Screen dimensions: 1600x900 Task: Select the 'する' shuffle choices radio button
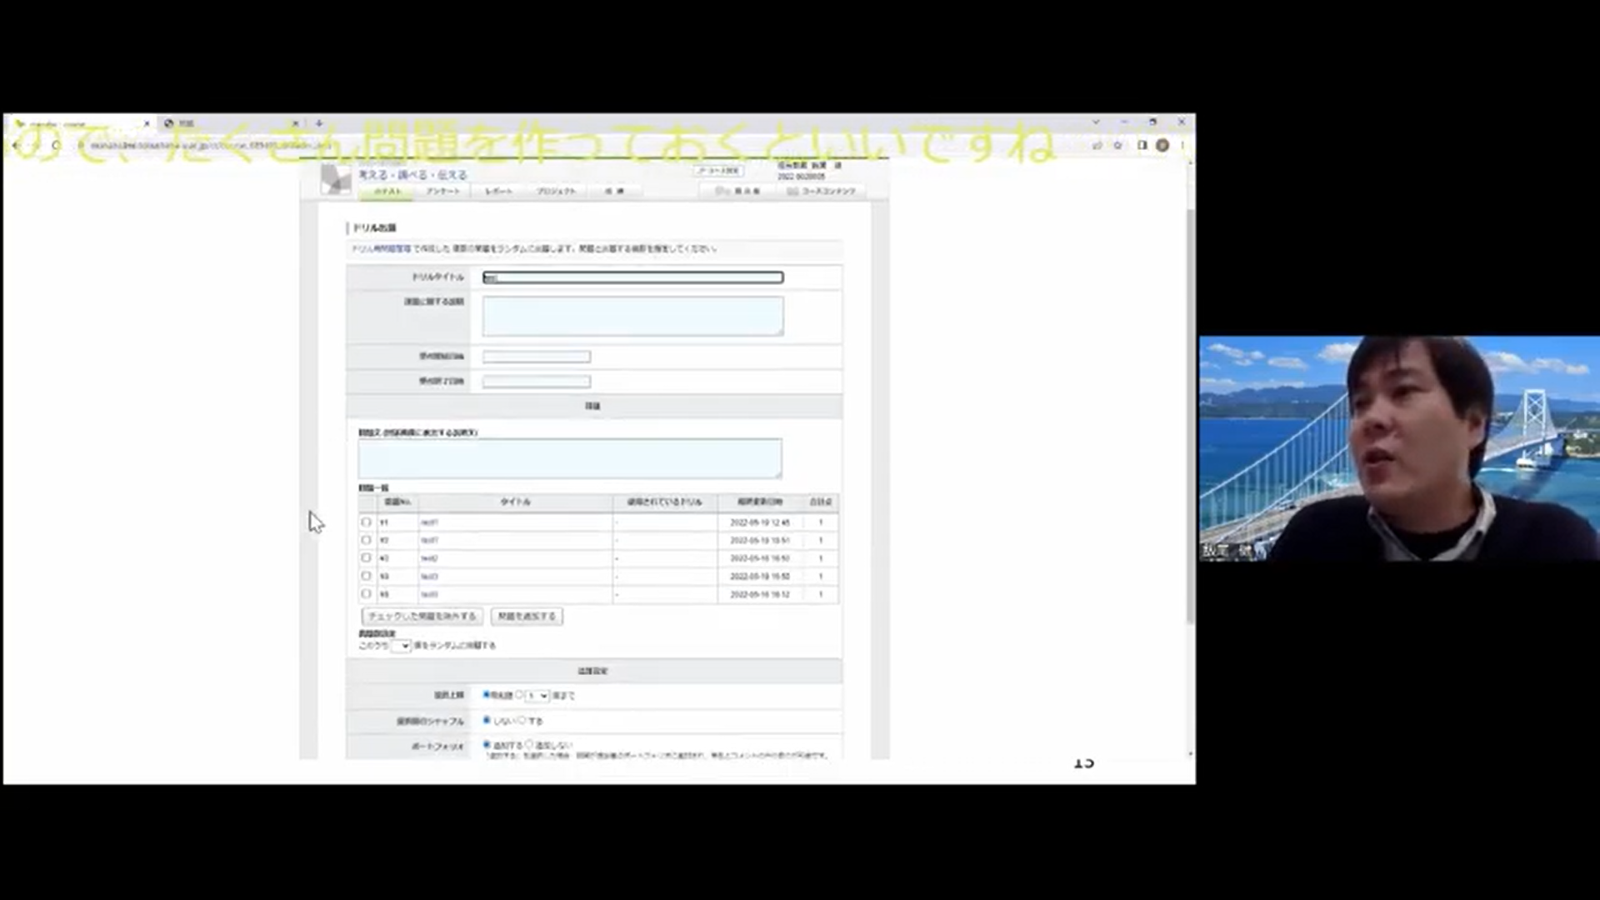(523, 720)
